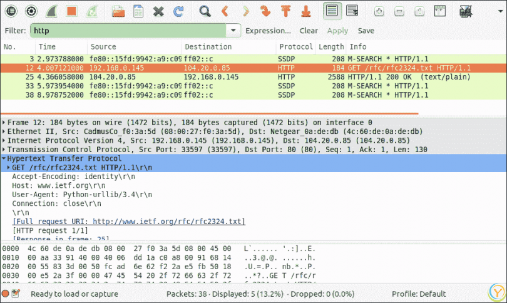
Task: Open the Full request URI link
Action: 128,222
